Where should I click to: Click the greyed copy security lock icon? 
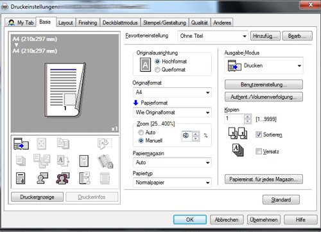pos(105,161)
